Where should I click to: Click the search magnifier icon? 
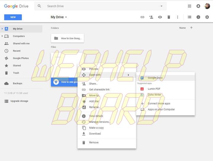39,6
